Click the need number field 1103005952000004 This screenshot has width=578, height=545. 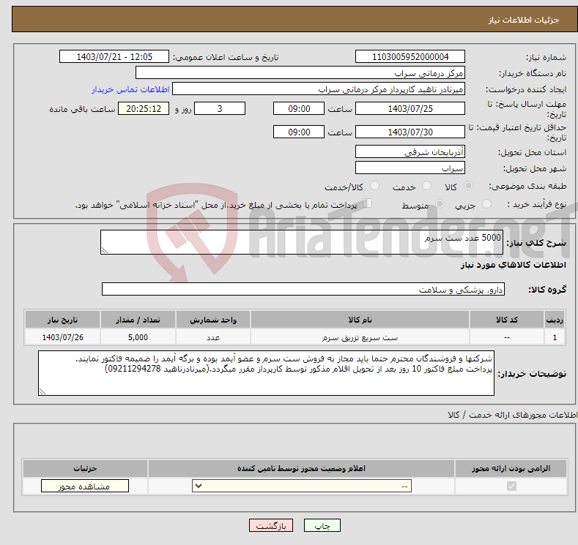point(410,56)
